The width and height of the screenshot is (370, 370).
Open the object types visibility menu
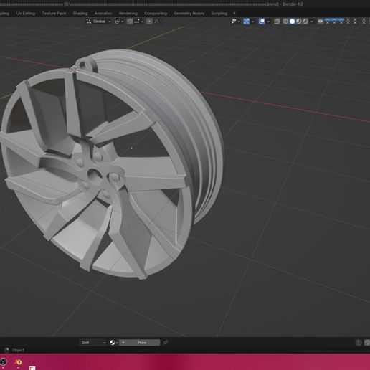pyautogui.click(x=235, y=22)
